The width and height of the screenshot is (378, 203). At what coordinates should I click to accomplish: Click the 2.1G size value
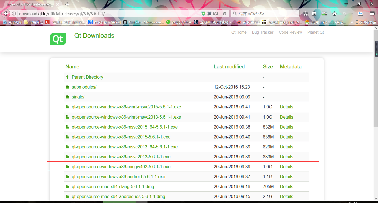click(268, 197)
